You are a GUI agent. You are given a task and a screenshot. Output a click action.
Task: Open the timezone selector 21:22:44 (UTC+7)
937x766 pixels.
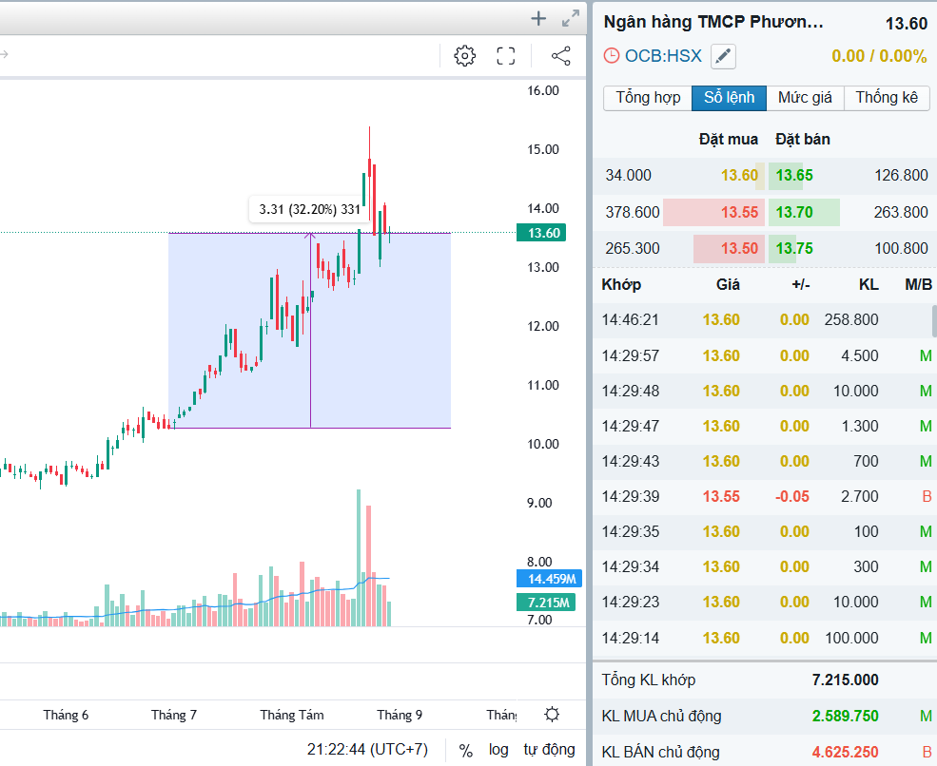pos(367,750)
